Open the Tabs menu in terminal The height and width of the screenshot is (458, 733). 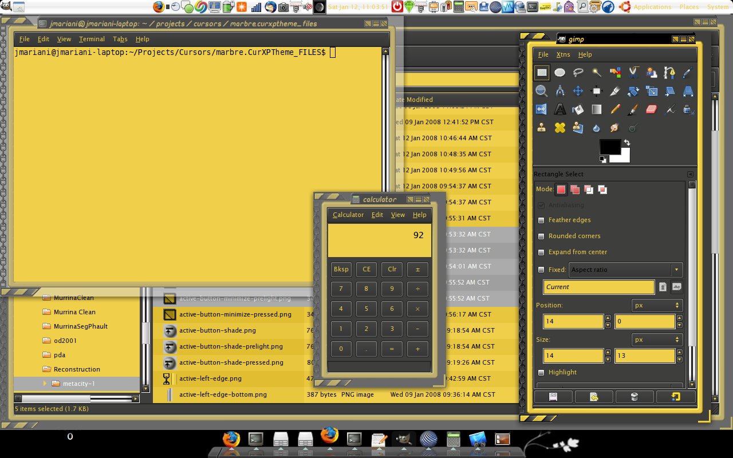pos(120,39)
